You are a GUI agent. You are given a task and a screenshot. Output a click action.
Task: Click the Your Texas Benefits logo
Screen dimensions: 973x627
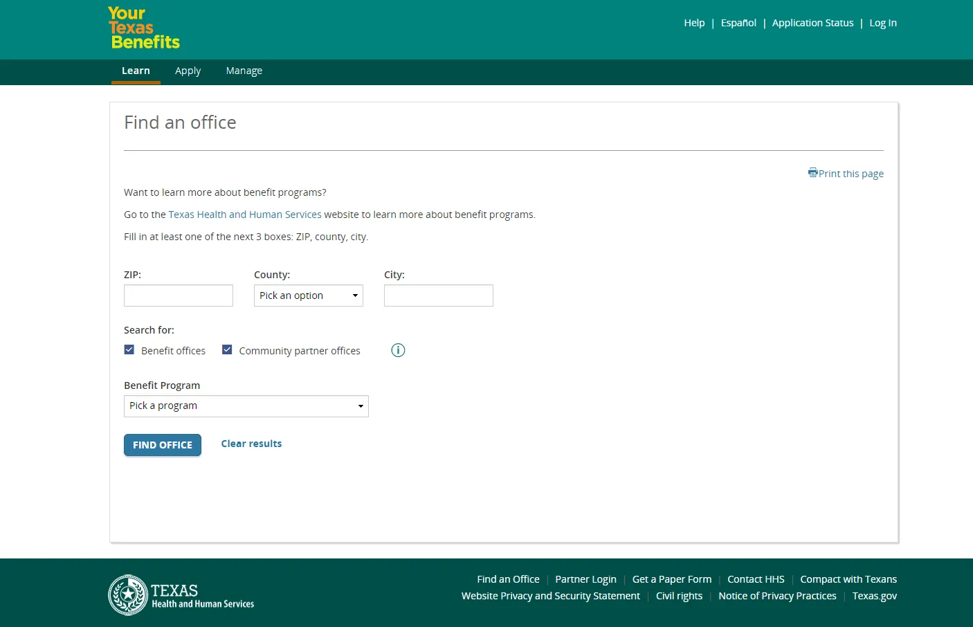144,28
